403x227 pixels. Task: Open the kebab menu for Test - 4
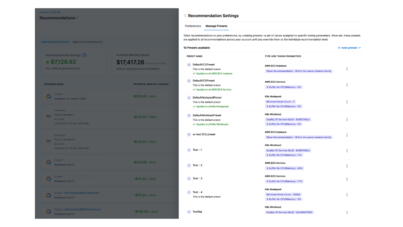[347, 195]
